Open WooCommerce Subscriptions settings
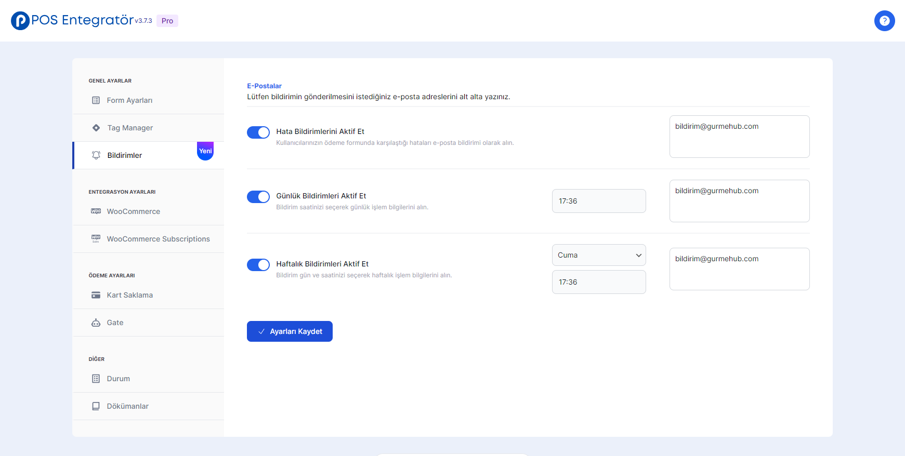The image size is (905, 456). 148,239
